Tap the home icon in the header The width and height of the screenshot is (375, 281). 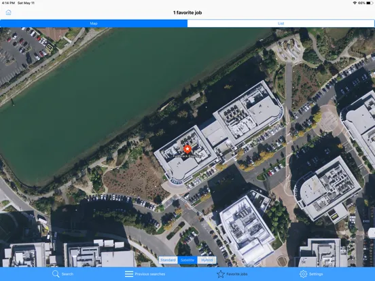pyautogui.click(x=8, y=12)
